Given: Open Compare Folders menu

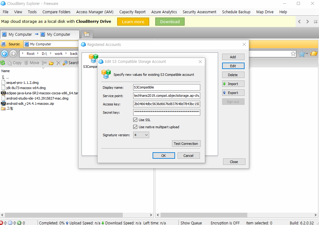Looking at the screenshot, I should pos(56,12).
